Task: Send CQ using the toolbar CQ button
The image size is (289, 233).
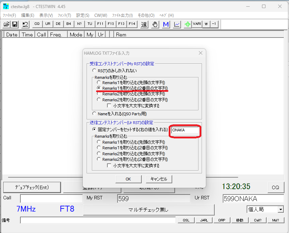Action: pos(37,24)
